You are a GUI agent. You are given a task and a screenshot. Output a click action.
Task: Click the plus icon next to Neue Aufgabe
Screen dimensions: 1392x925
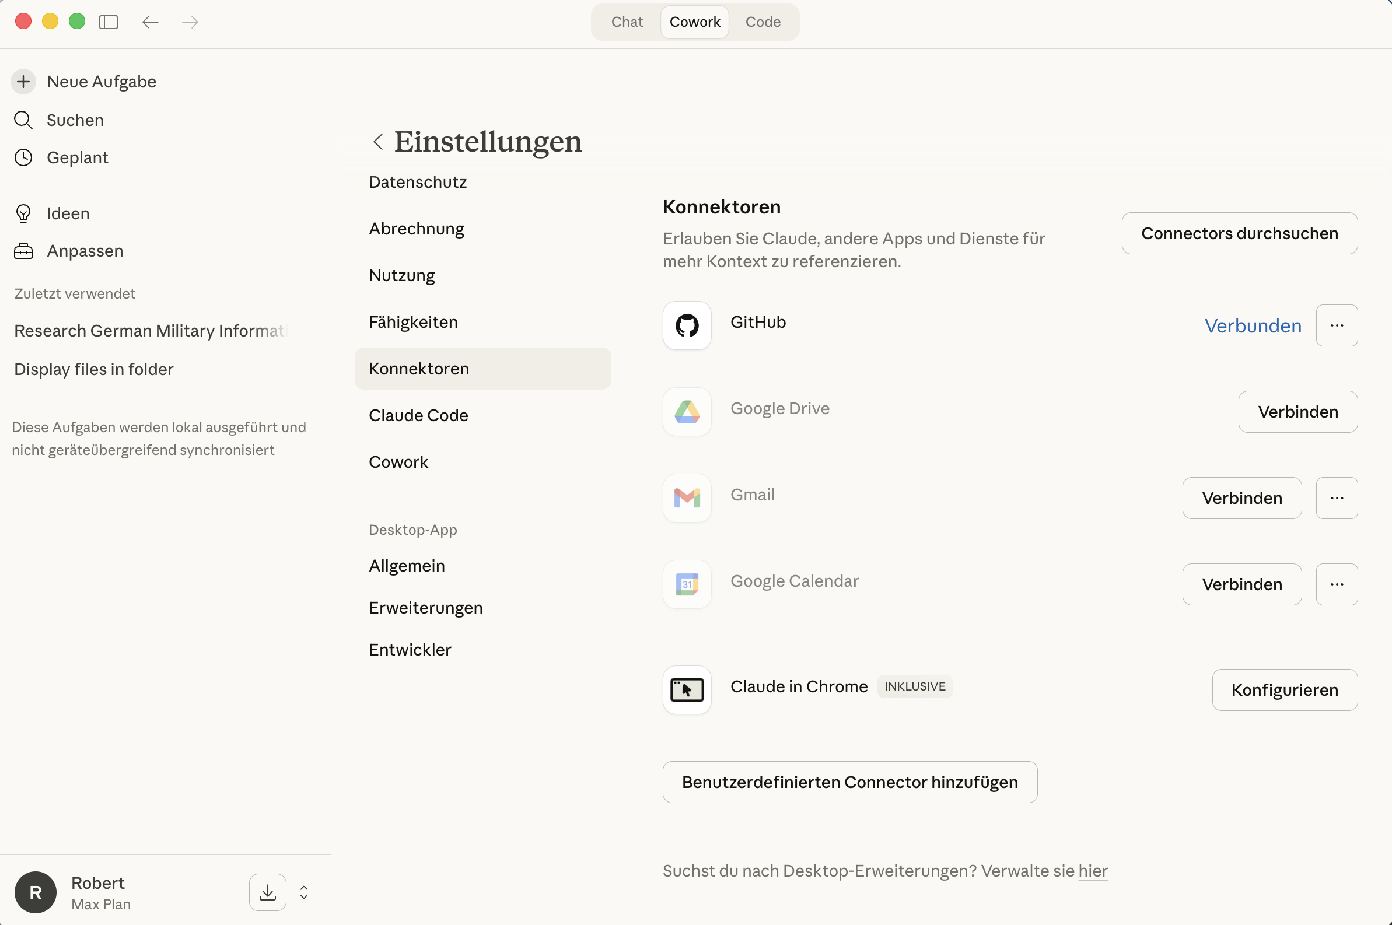click(x=23, y=82)
